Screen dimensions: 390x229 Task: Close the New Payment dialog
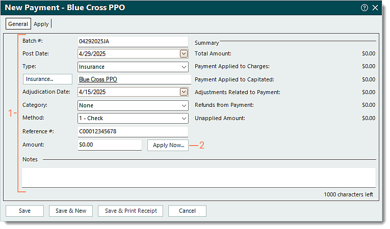coord(375,8)
